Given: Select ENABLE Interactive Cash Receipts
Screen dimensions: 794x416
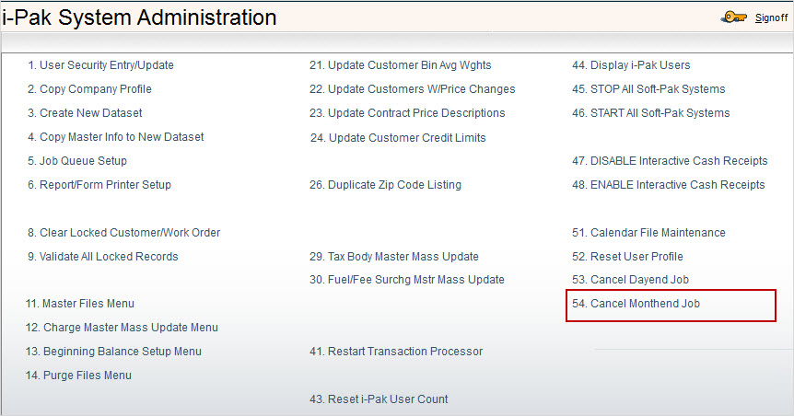Looking at the screenshot, I should click(x=669, y=185).
